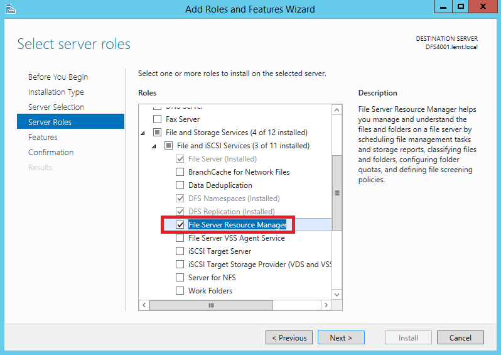The width and height of the screenshot is (501, 355).
Task: Select the Work Folders label
Action: 210,291
